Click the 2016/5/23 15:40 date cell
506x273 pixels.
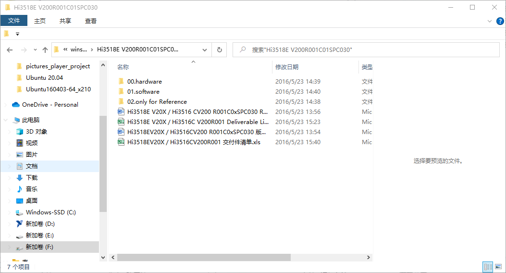coord(297,142)
